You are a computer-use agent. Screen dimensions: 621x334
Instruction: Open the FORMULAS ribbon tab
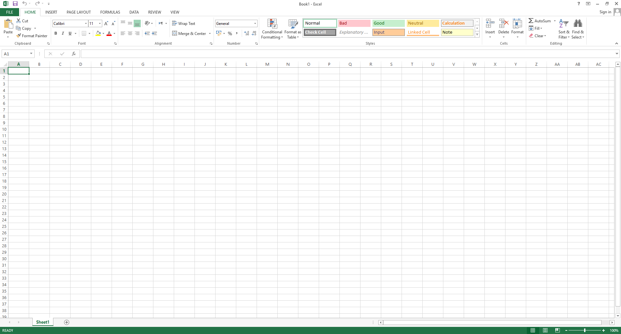[x=110, y=12]
